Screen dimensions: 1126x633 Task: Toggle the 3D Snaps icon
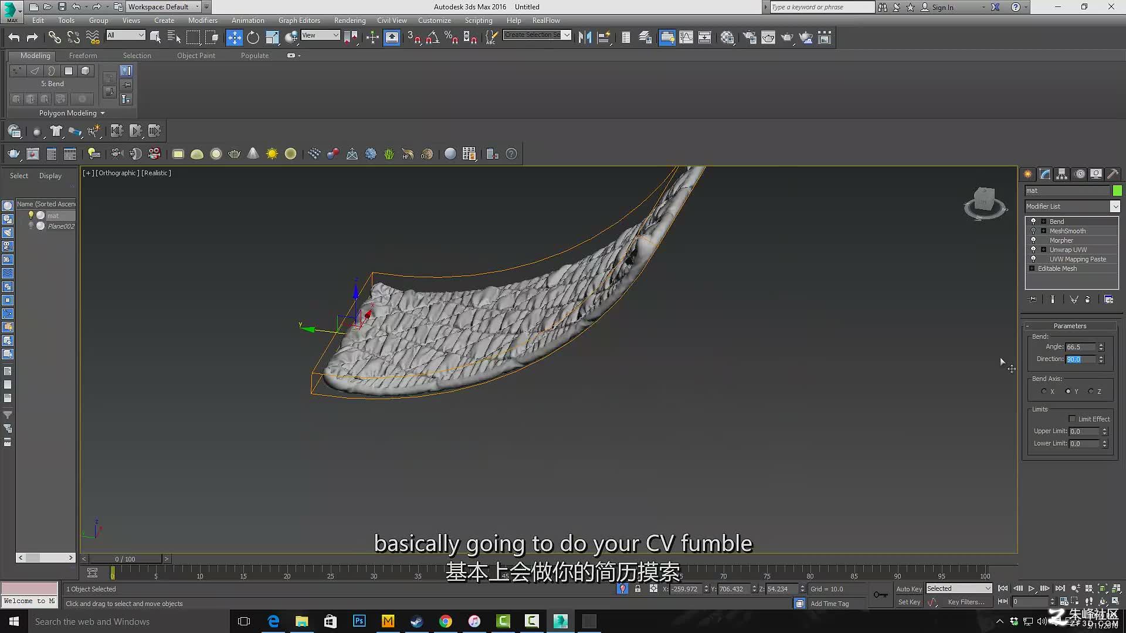coord(414,38)
